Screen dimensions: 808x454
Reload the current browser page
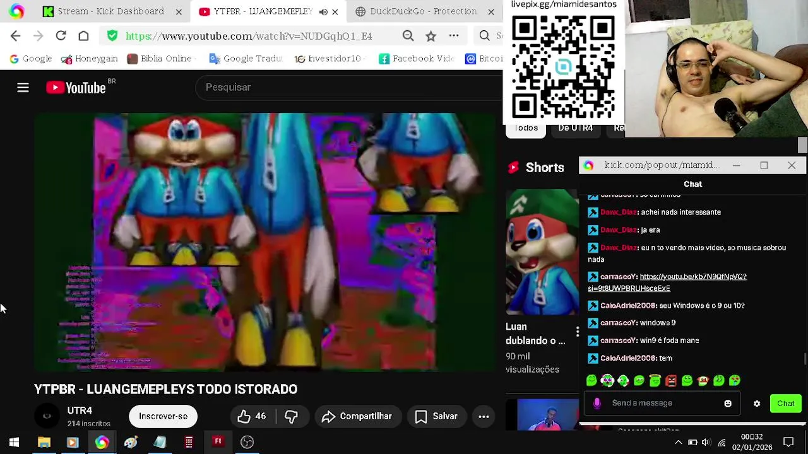pyautogui.click(x=61, y=36)
